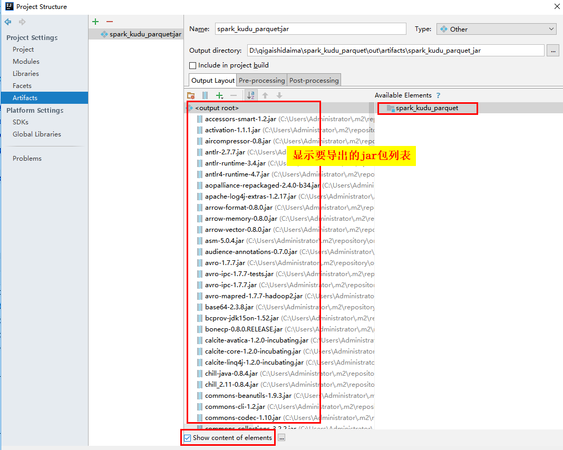Select antlr-runtime-3.4.jar entry
Viewport: 563px width, 450px height.
(235, 163)
